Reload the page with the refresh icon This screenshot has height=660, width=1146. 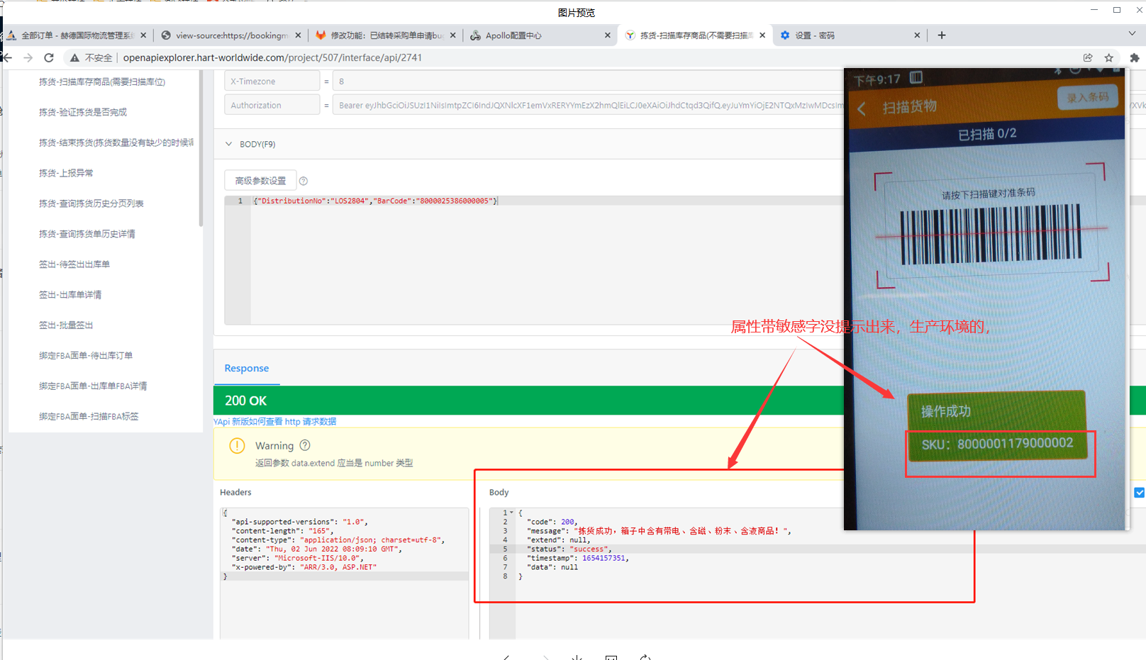(x=49, y=57)
